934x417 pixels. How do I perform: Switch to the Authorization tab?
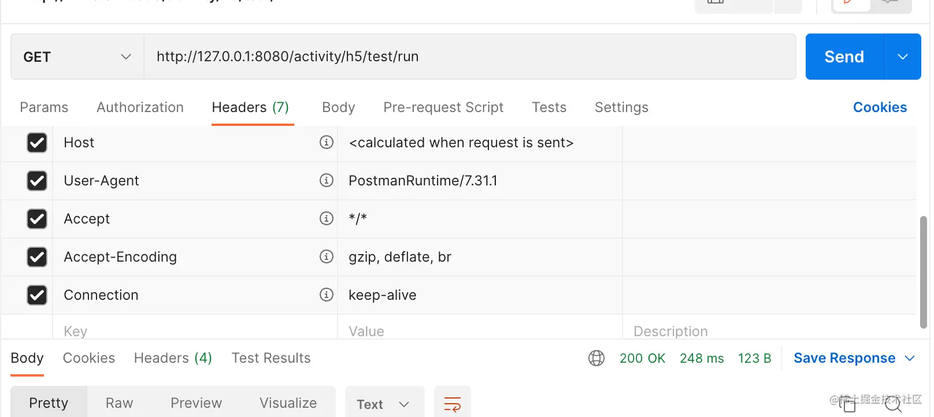[140, 107]
